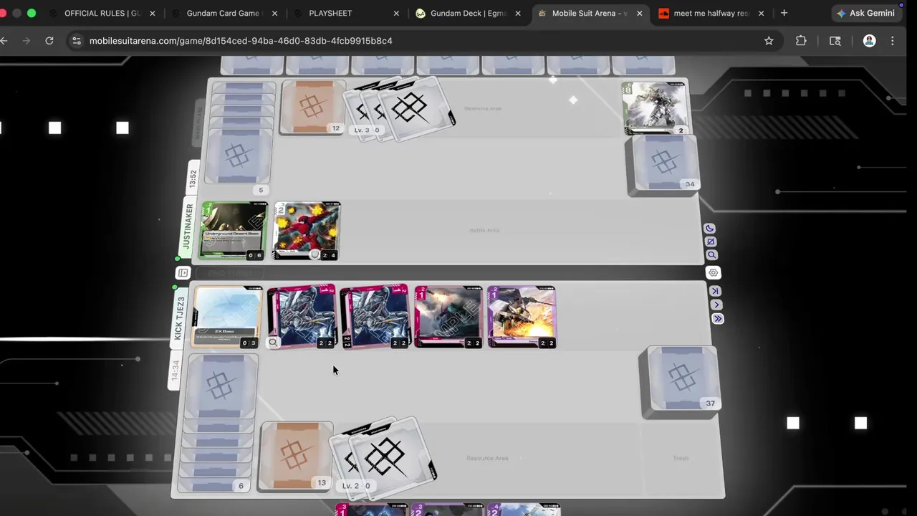Click the JUSTINAKER player name label
This screenshot has height=516, width=917.
point(188,226)
